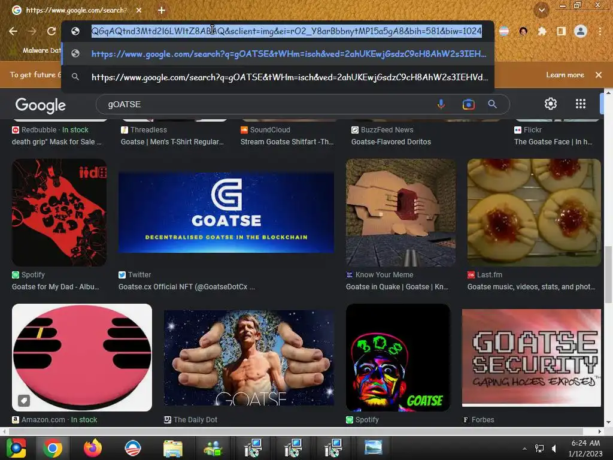Viewport: 613px width, 460px height.
Task: Submit search with the magnifying glass icon
Action: [492, 104]
